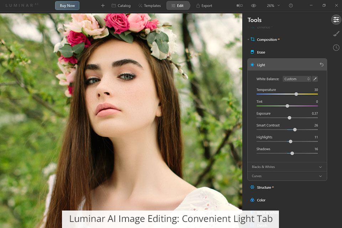
Task: Open the edit tools sliders icon
Action: click(336, 20)
